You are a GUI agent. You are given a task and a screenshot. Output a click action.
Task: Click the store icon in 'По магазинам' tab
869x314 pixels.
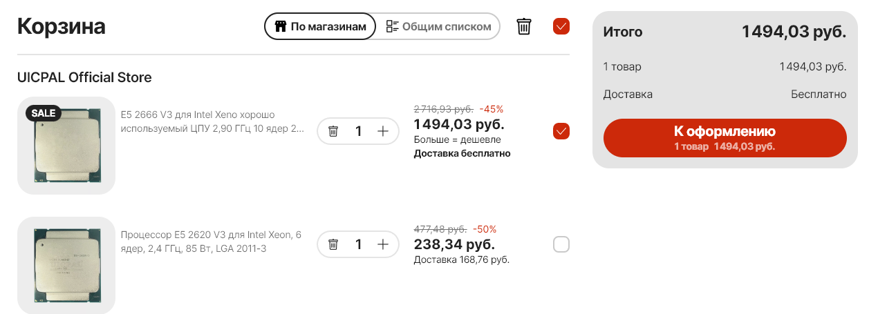(281, 27)
